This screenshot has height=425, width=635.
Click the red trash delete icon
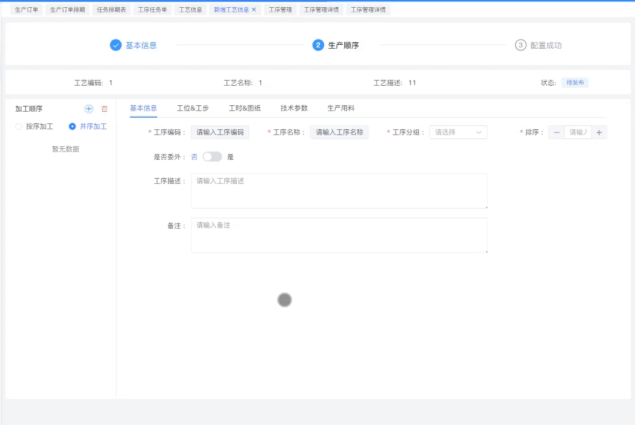104,109
